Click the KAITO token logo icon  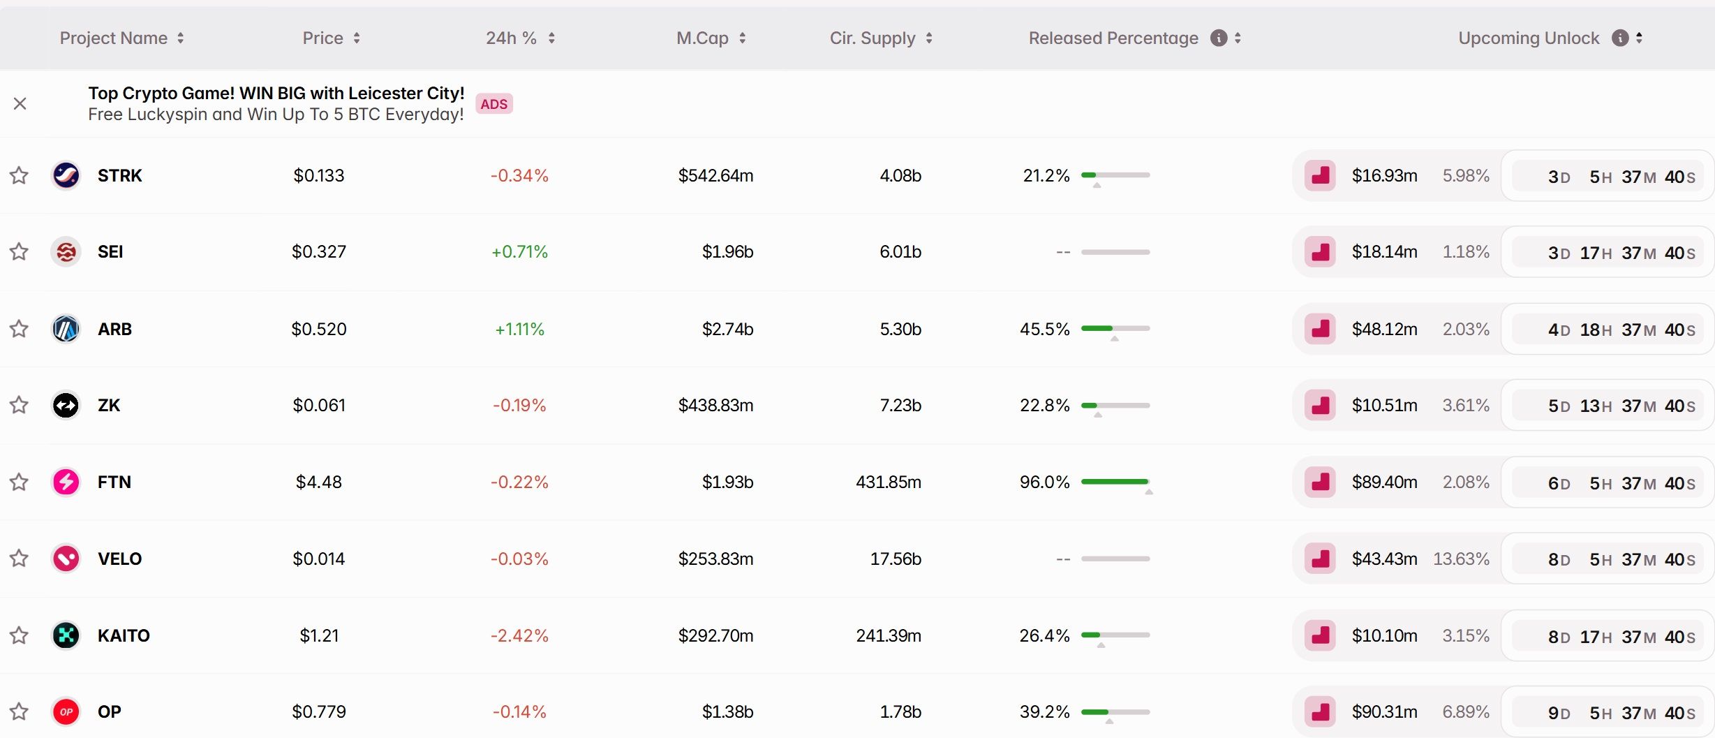point(66,635)
